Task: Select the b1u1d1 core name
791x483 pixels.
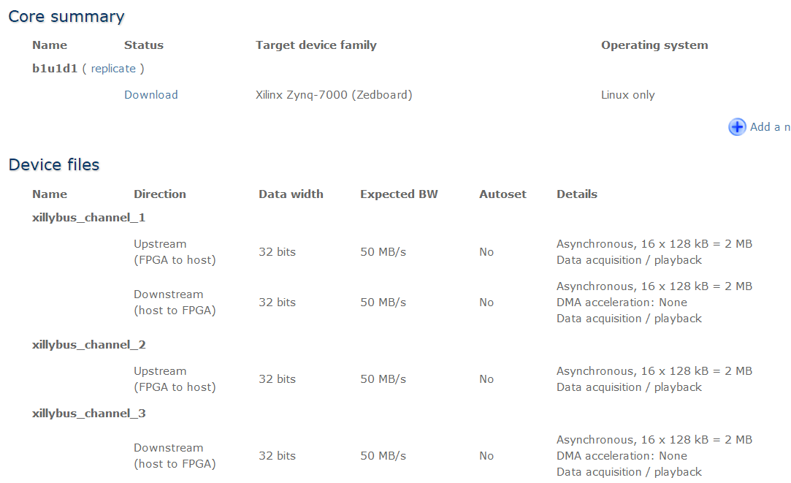Action: tap(55, 69)
